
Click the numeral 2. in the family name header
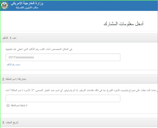tap(4, 79)
